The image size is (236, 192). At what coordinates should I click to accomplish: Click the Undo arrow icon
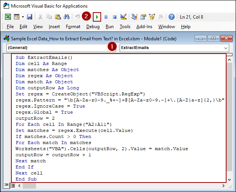tap(77, 17)
